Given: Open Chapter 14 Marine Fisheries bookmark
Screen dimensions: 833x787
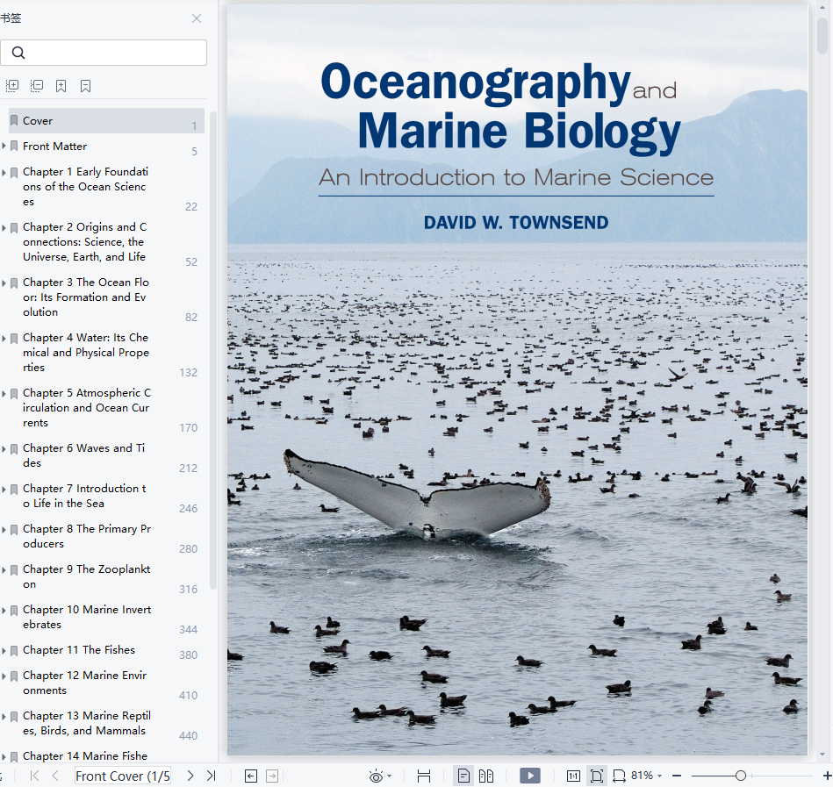Looking at the screenshot, I should click(85, 755).
